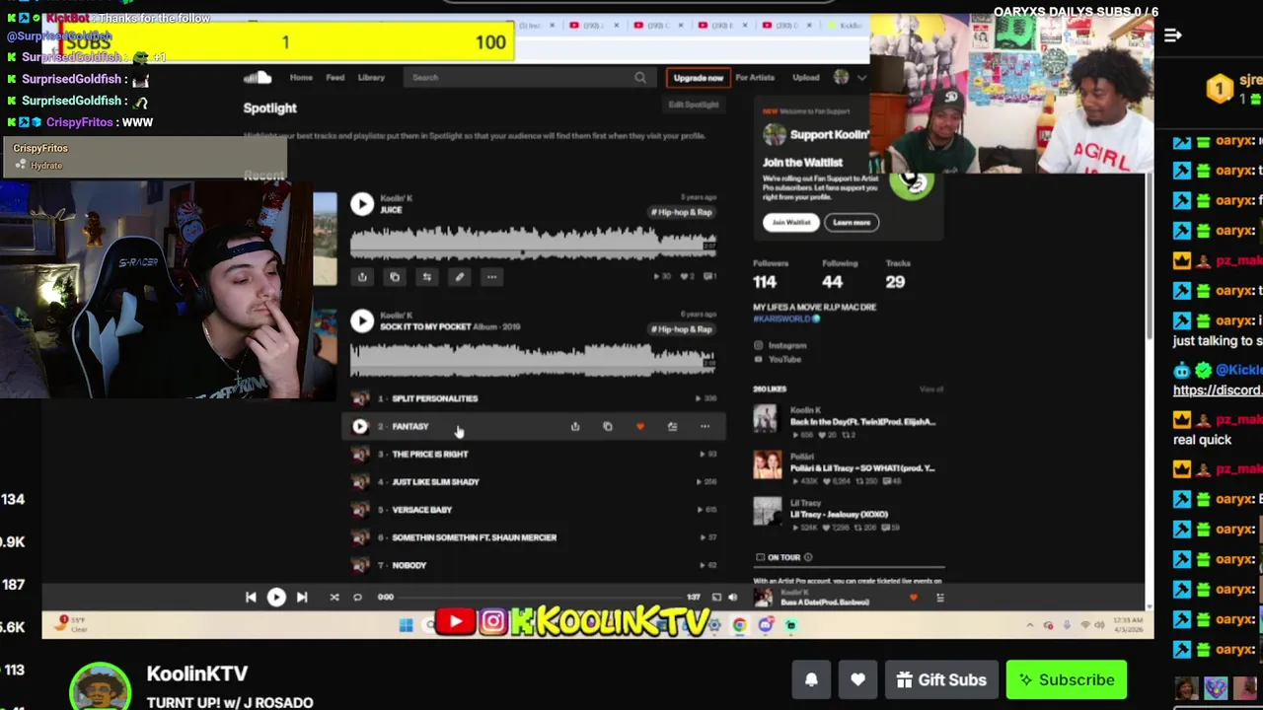This screenshot has height=710, width=1263.
Task: Copy link of the JUICE track
Action: [x=395, y=277]
